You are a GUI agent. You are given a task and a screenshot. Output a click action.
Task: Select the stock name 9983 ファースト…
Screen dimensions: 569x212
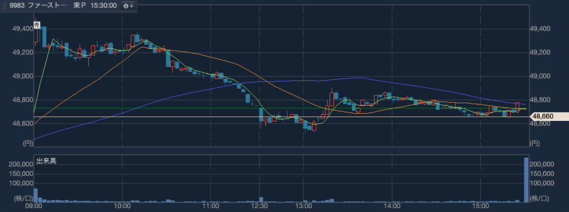pyautogui.click(x=38, y=6)
